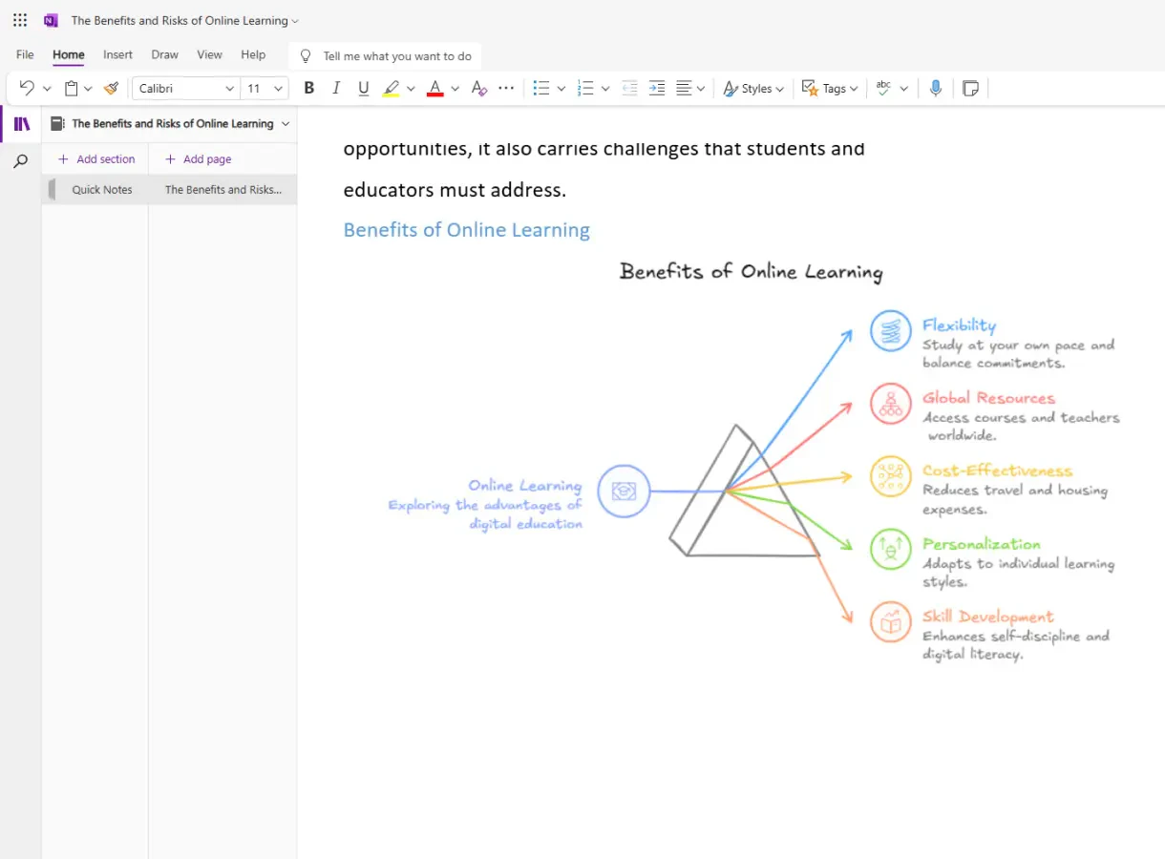
Task: Select the Format Painter tool
Action: tap(111, 87)
